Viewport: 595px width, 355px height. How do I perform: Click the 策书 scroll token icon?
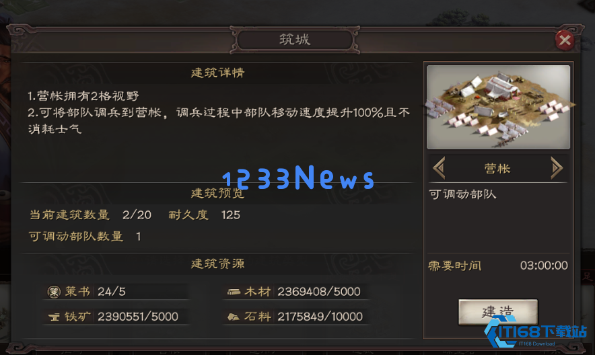(54, 292)
